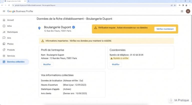The image size is (192, 105).
Task: Click the Avis comment icon
Action: (4, 38)
